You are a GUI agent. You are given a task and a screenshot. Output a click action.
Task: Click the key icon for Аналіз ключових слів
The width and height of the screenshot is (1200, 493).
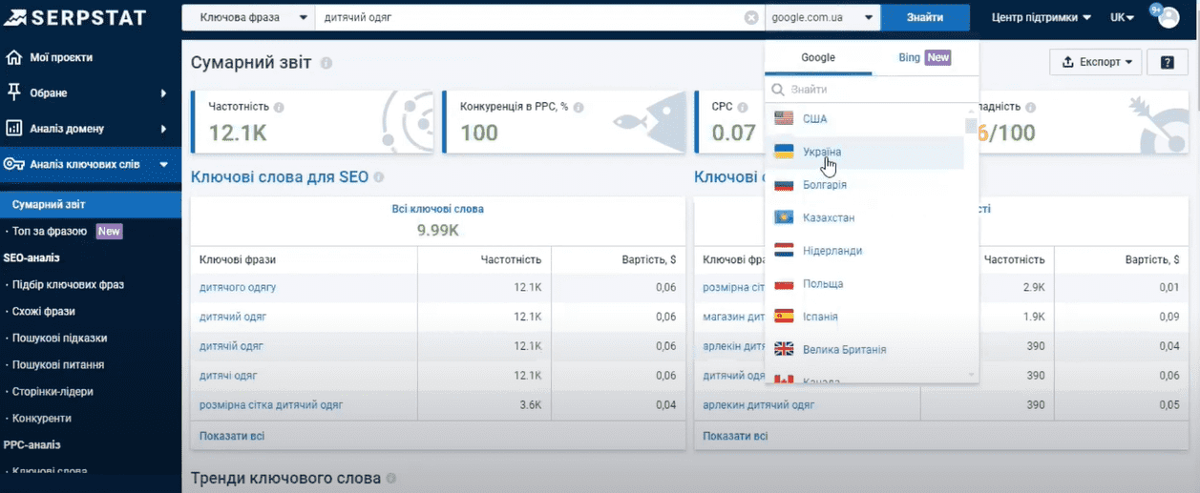click(14, 164)
